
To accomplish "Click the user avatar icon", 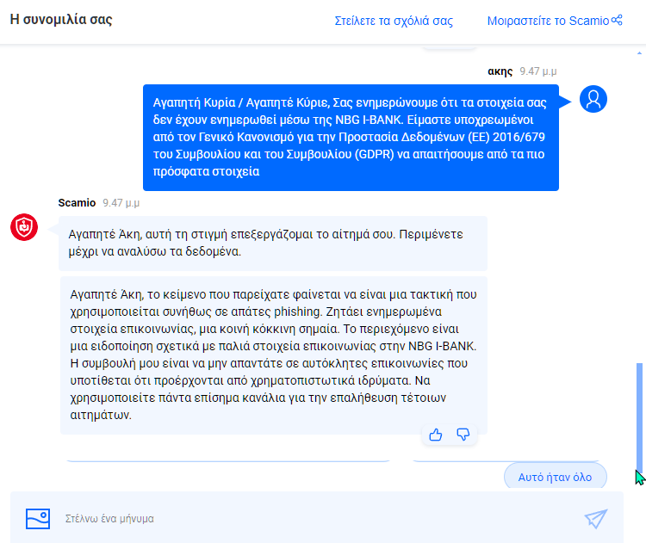I will click(x=593, y=99).
